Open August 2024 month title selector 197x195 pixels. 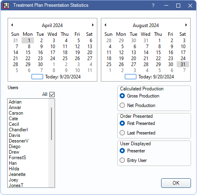click(146, 25)
